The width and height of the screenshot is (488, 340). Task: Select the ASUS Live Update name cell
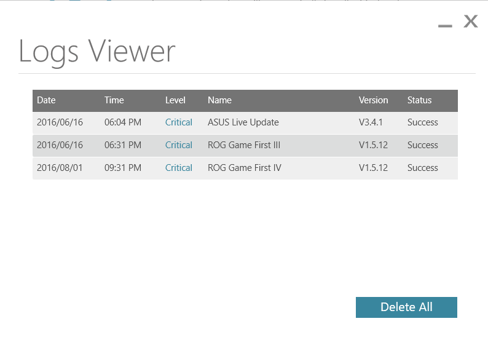coord(243,122)
